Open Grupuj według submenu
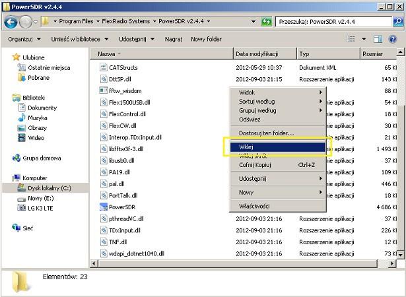406x297 pixels. [277, 111]
